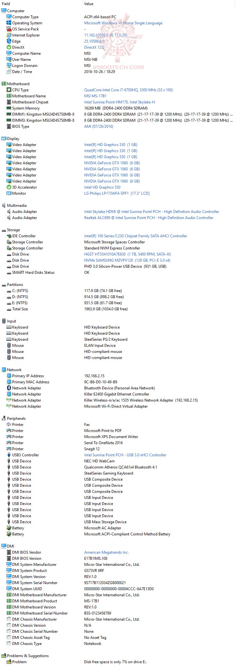This screenshot has height=668, width=251.
Task: Select the User Name row
Action: [117, 60]
